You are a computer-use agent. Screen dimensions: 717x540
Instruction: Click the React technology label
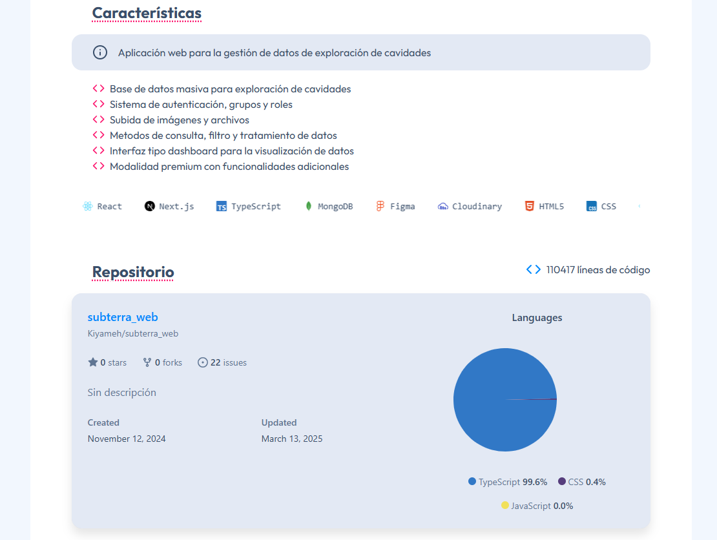[109, 206]
